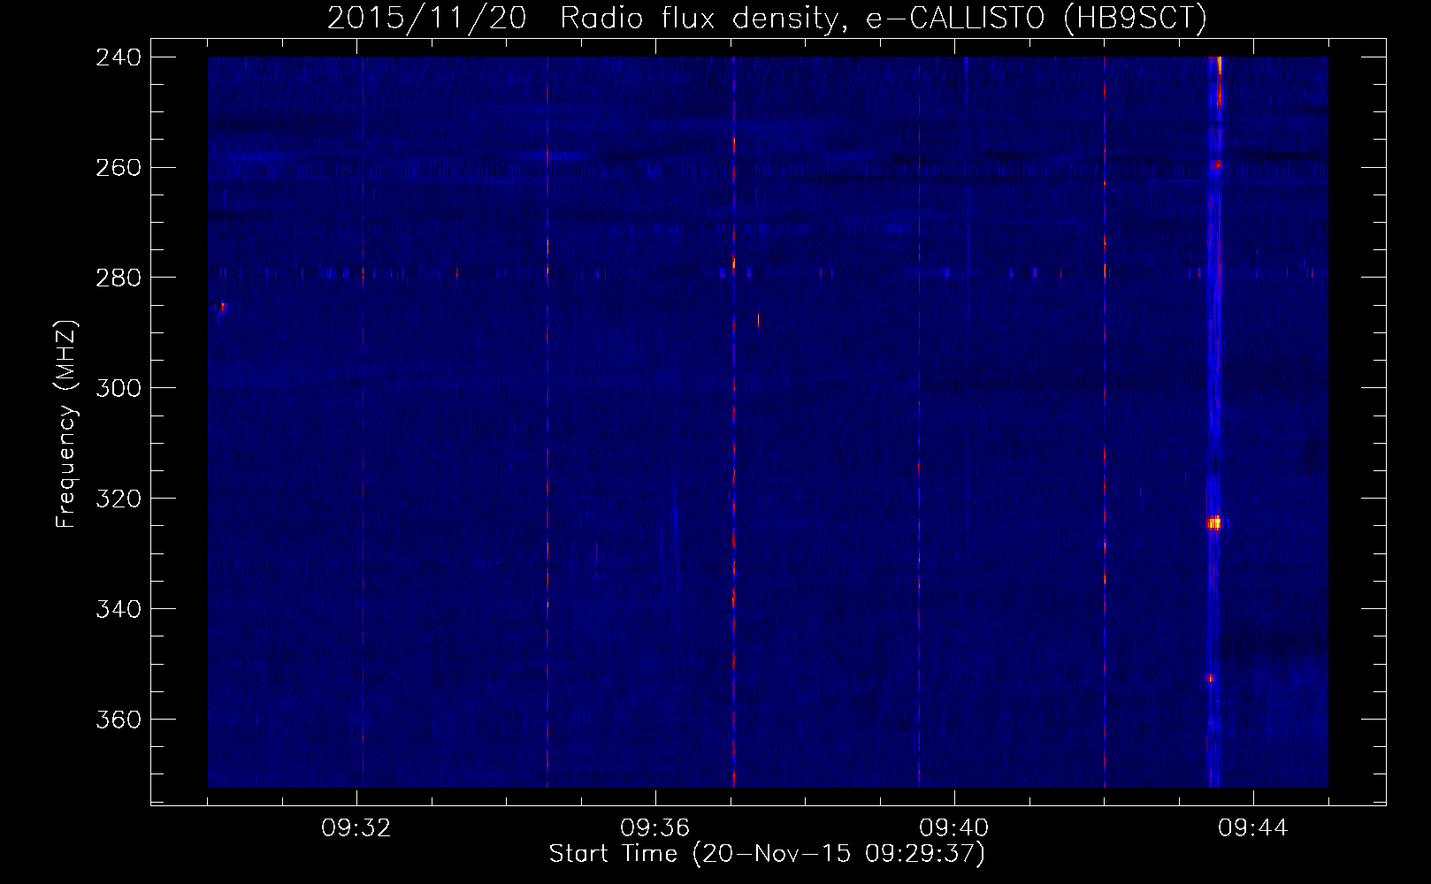Screen dimensions: 1431x884
Task: Select the 260 frequency tick label
Action: click(x=118, y=168)
